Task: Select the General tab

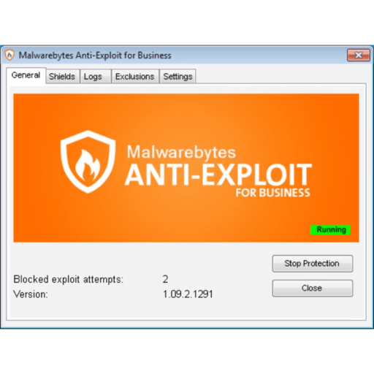Action: click(26, 75)
